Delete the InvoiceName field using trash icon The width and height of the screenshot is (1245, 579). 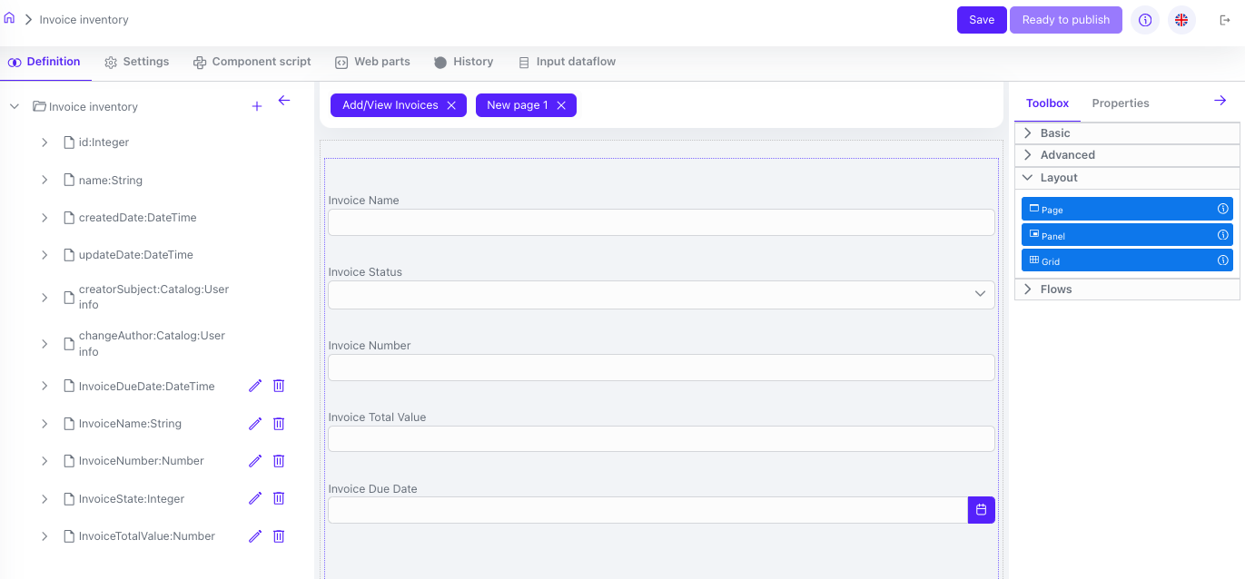click(279, 424)
